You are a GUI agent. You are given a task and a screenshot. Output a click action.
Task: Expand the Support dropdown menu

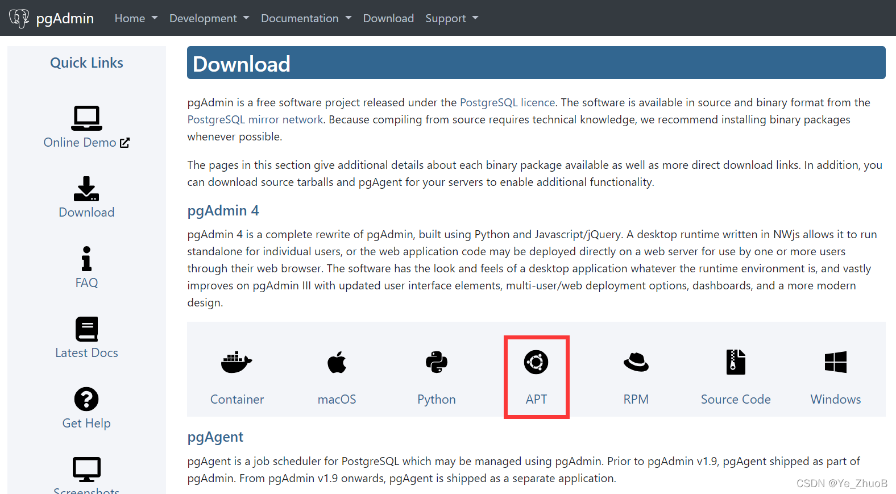(x=452, y=18)
